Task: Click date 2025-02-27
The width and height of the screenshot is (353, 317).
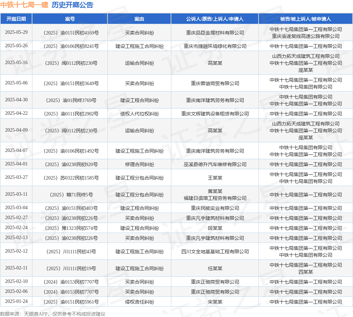Action: [16, 217]
